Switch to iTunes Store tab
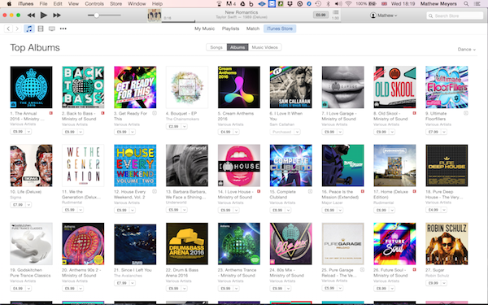488x305 pixels. pyautogui.click(x=280, y=28)
